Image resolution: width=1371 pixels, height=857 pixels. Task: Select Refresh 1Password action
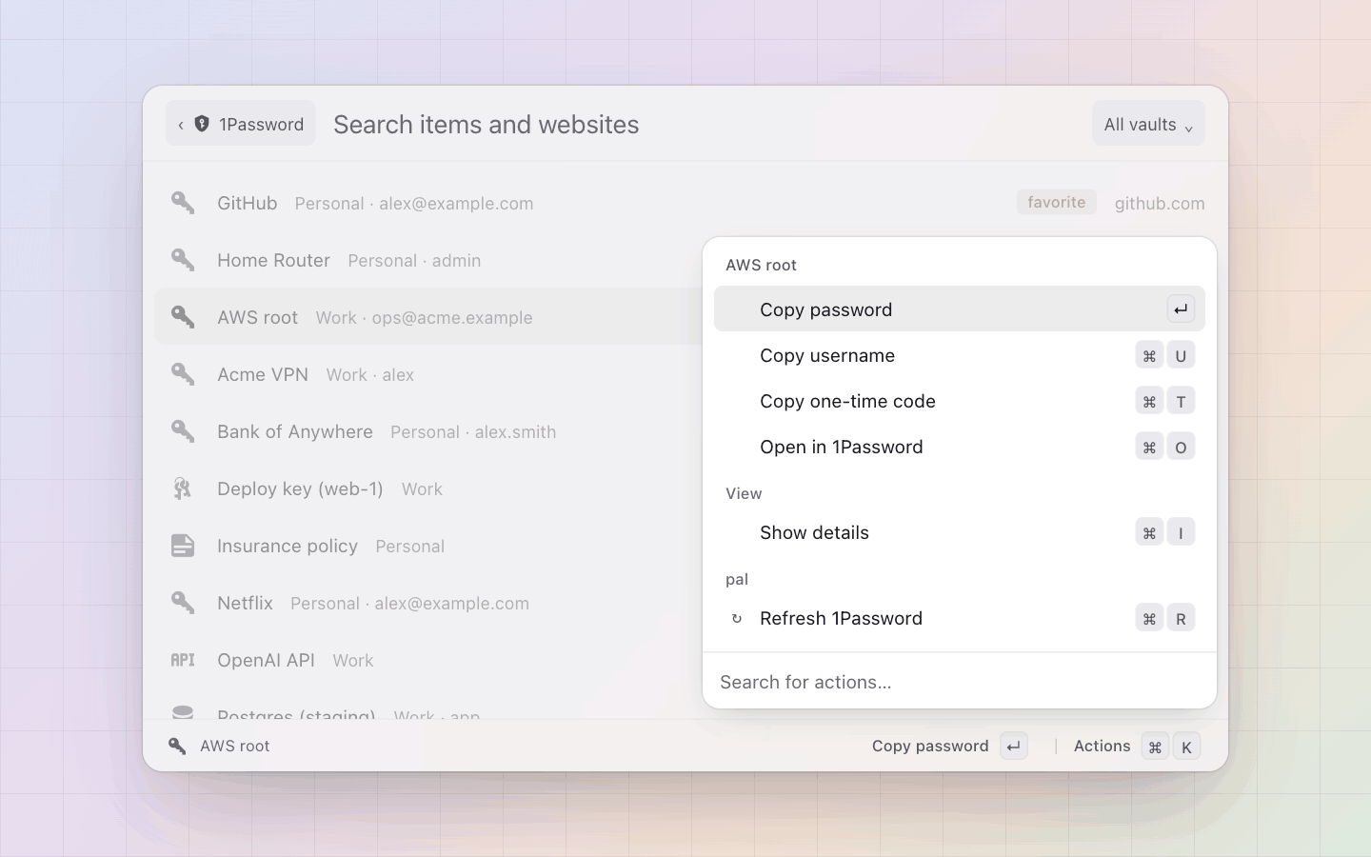coord(960,618)
